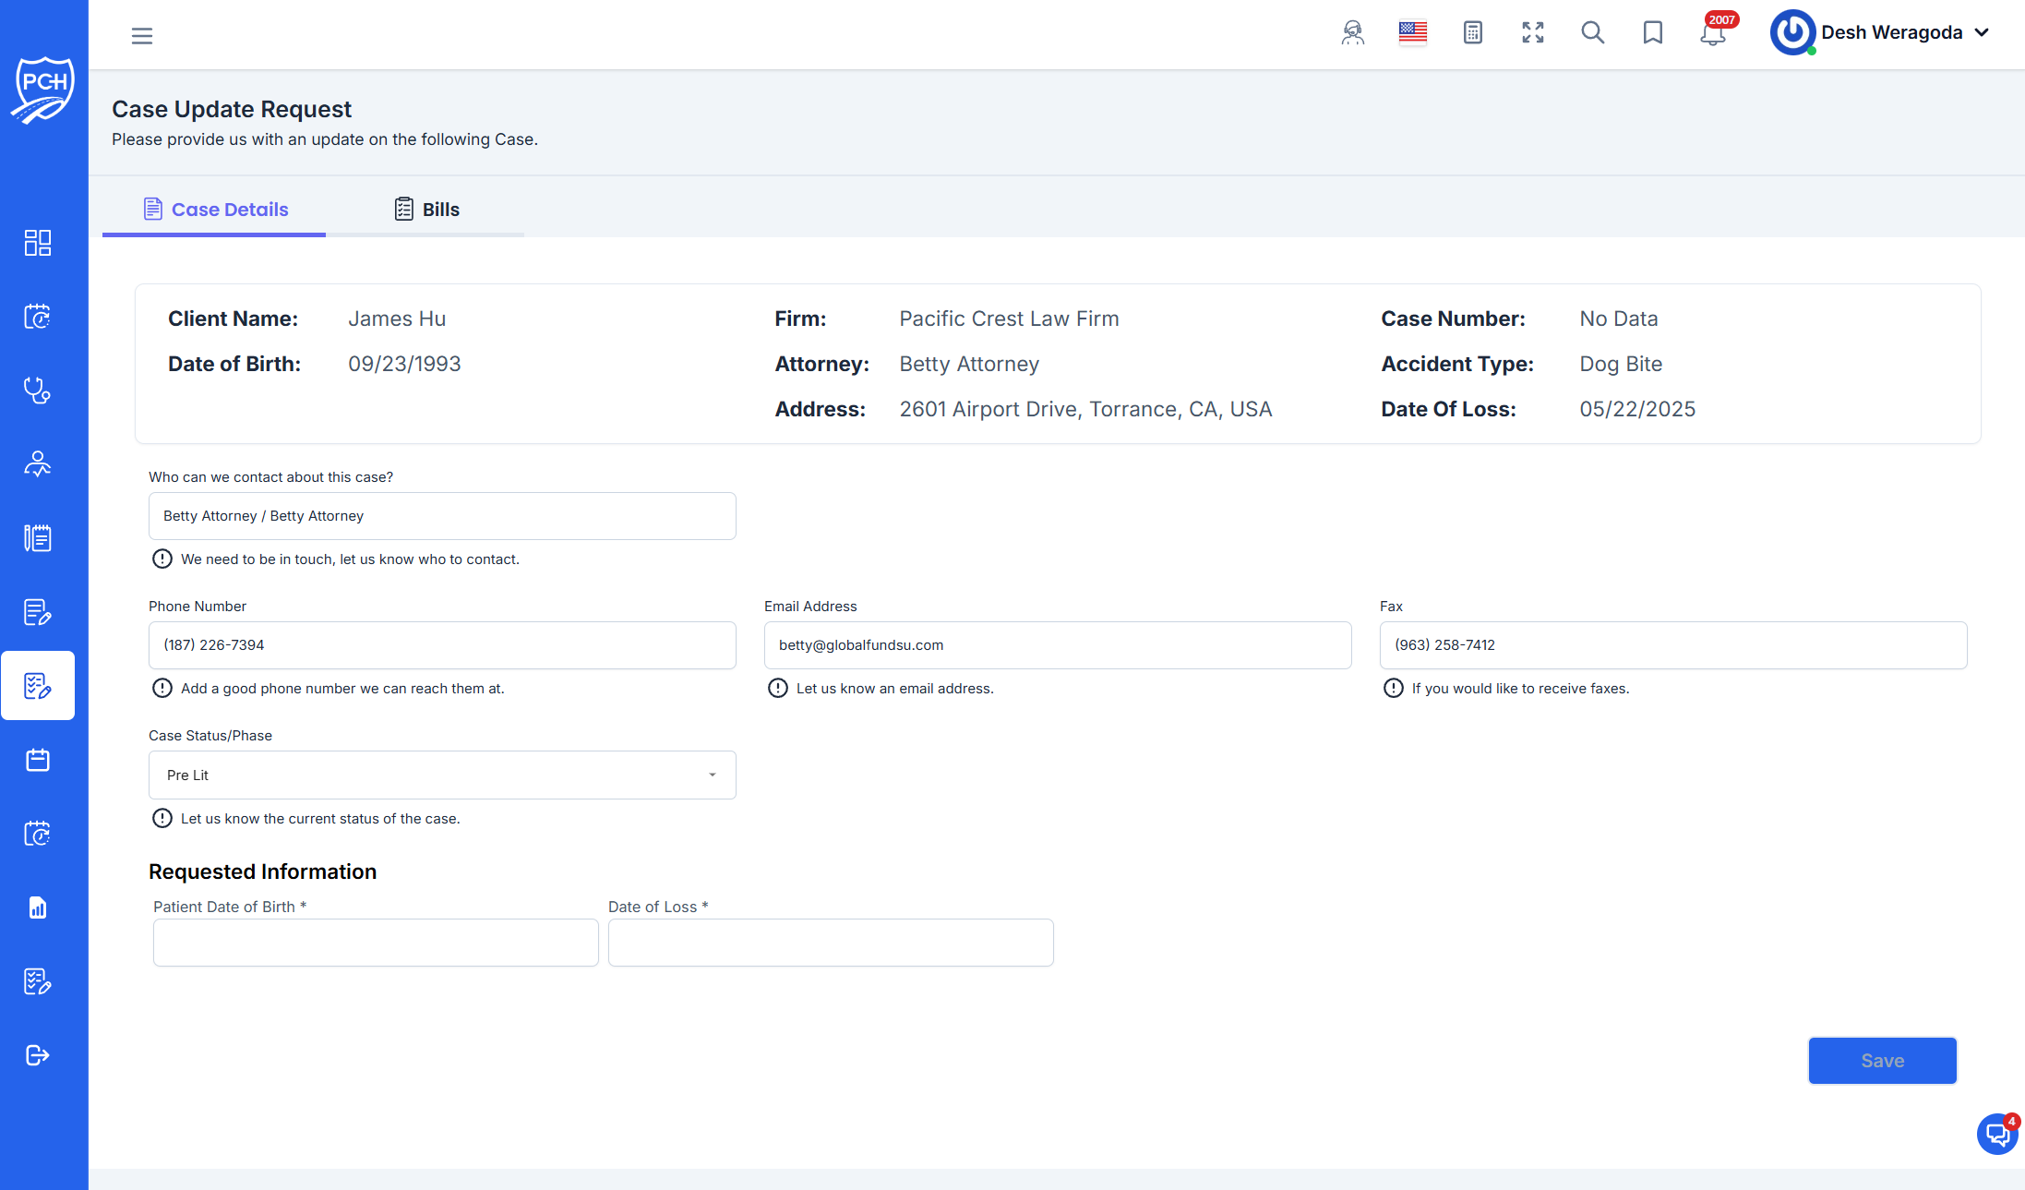Open the bookmarks icon in the top bar
Image resolution: width=2025 pixels, height=1190 pixels.
1653,33
